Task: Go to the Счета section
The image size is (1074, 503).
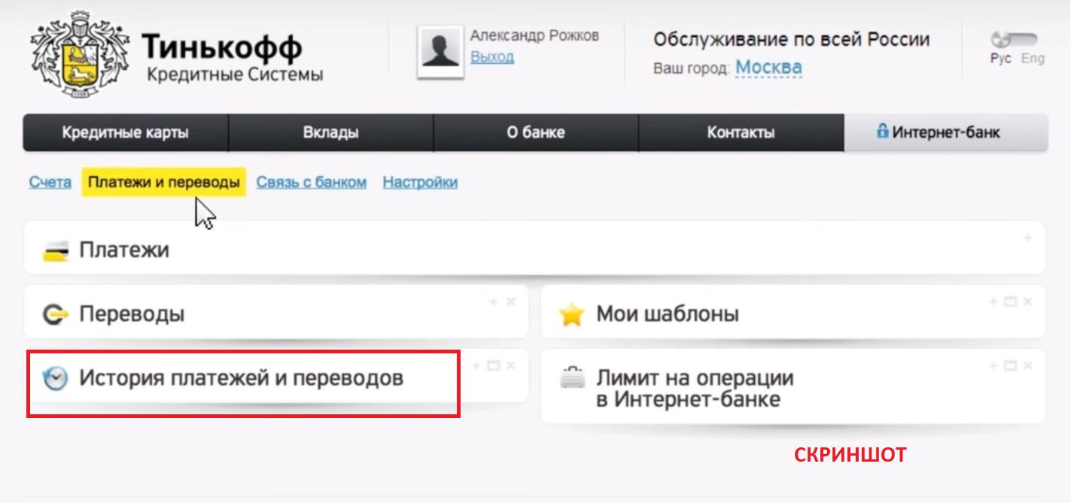Action: (x=50, y=182)
